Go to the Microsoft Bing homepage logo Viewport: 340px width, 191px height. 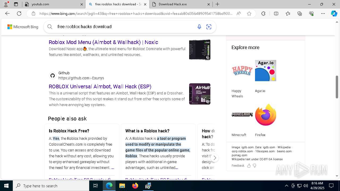tap(23, 27)
